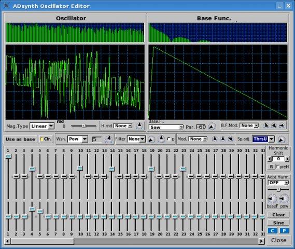
Task: Click the R harmonic shift reset button
Action: (271, 167)
